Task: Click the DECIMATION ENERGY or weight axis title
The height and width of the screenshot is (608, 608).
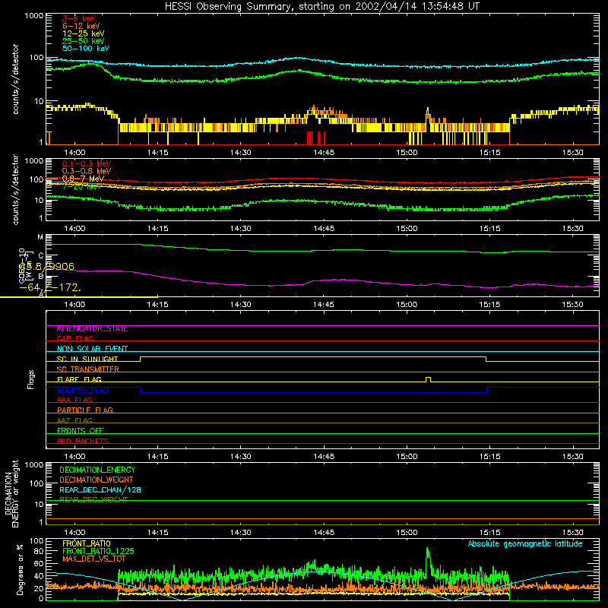Action: [12, 493]
